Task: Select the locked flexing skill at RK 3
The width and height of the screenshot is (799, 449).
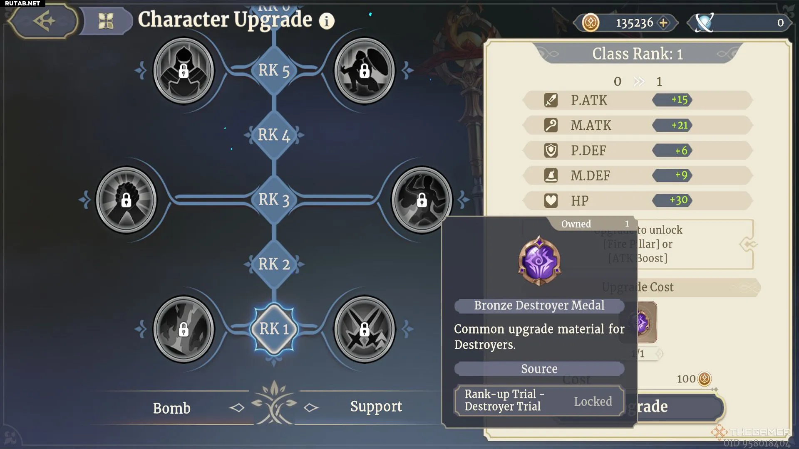Action: point(422,200)
